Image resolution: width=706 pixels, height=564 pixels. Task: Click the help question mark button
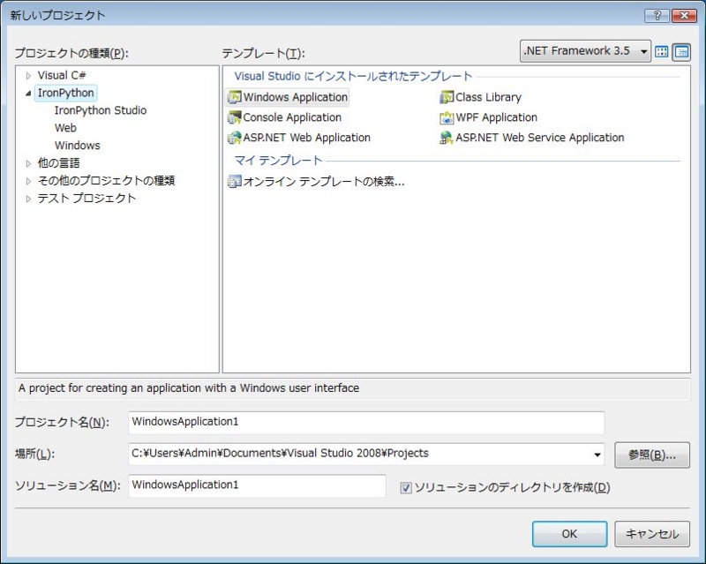(x=657, y=16)
